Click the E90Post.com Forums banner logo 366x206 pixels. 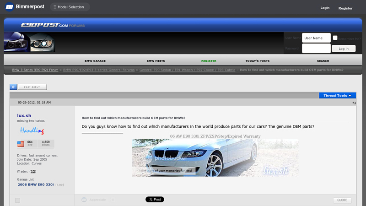(53, 25)
